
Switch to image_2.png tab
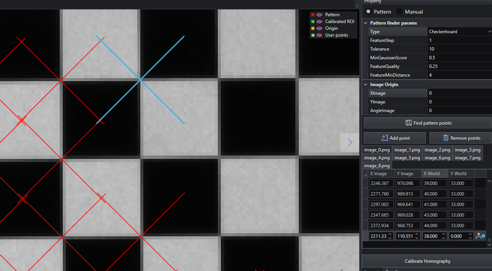pos(437,150)
